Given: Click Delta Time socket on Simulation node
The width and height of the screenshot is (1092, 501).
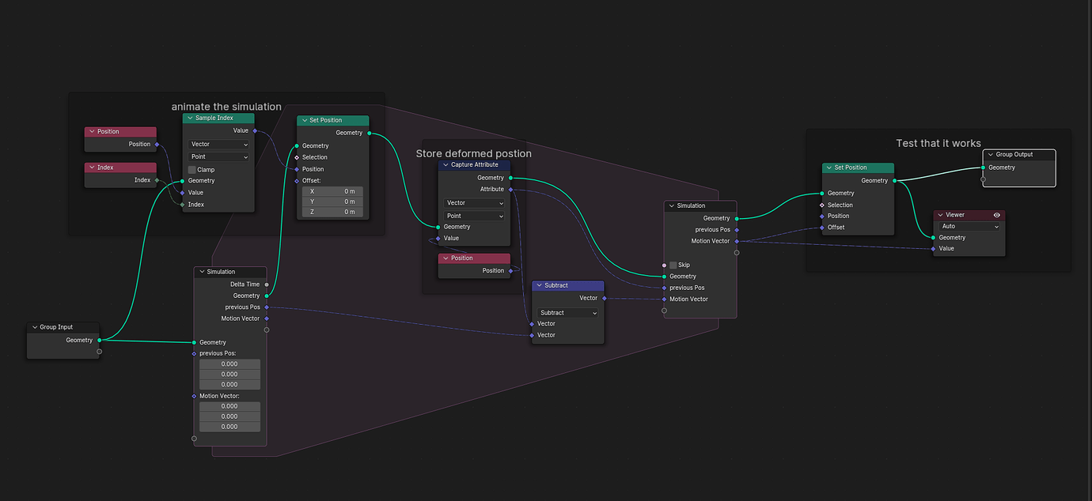Looking at the screenshot, I should 267,284.
